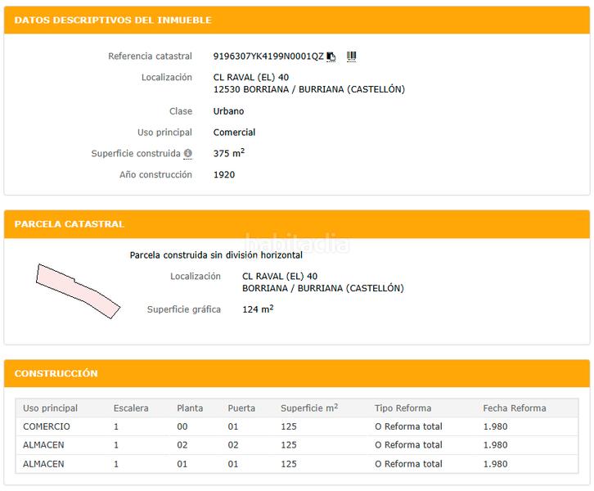Click the Construcción section header

pyautogui.click(x=56, y=373)
